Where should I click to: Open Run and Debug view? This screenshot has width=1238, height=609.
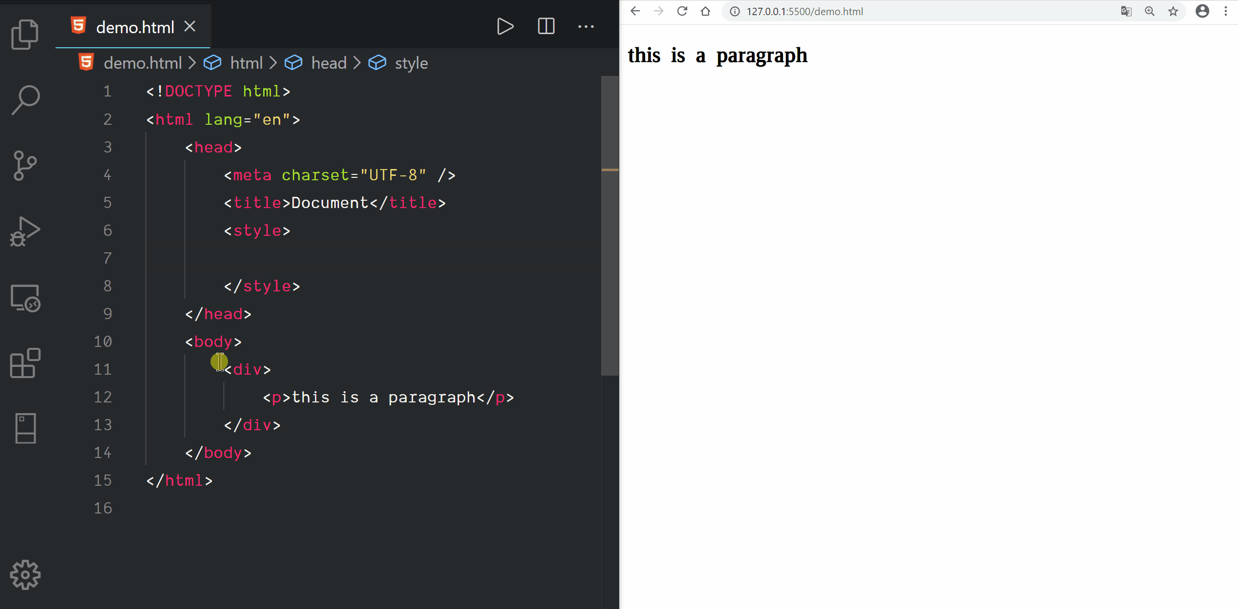click(25, 232)
